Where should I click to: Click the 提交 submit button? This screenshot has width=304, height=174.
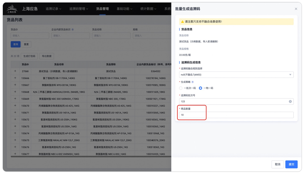point(291,164)
